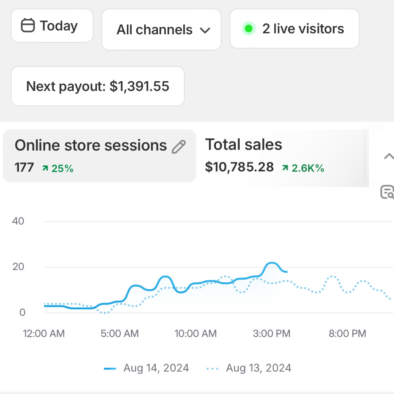Toggle the Aug 13, 2024 series label
394x394 pixels.
click(x=259, y=368)
